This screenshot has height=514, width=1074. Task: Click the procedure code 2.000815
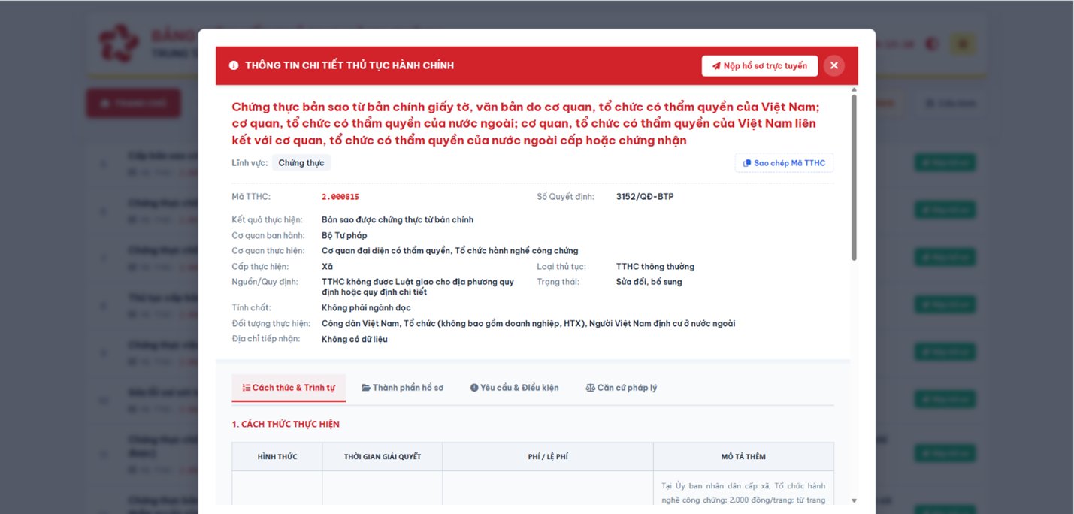[x=340, y=197]
